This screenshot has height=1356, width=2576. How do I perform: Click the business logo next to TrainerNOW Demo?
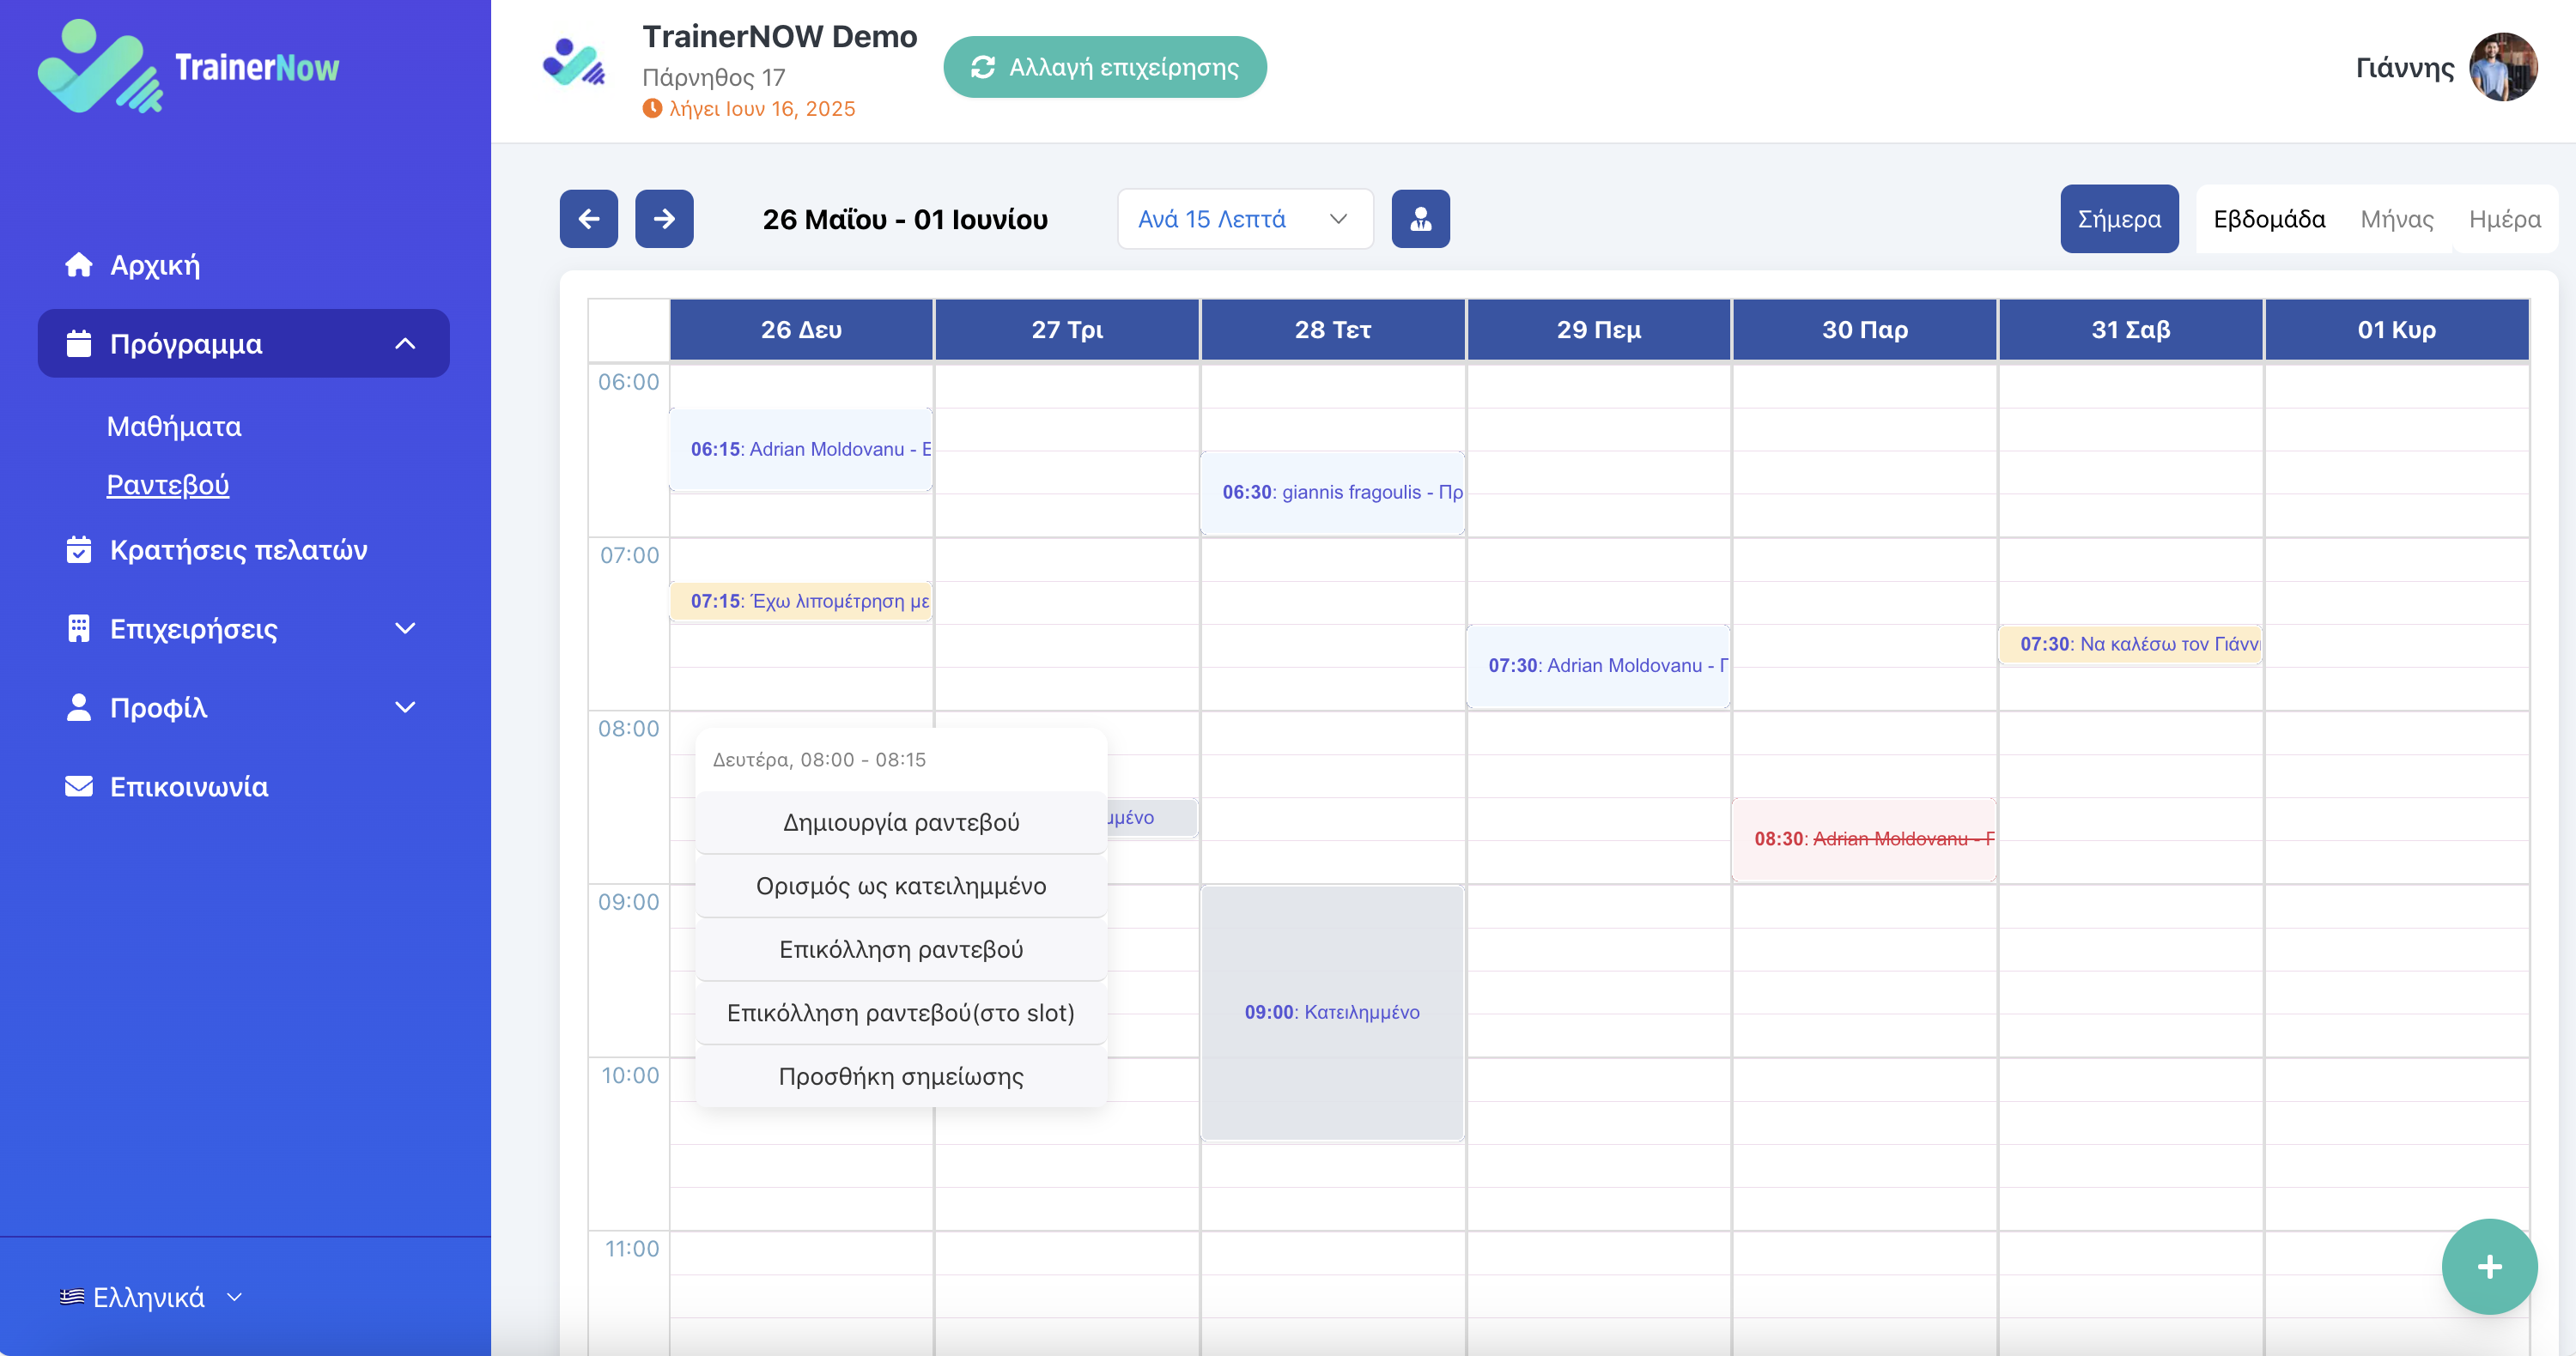pyautogui.click(x=575, y=63)
